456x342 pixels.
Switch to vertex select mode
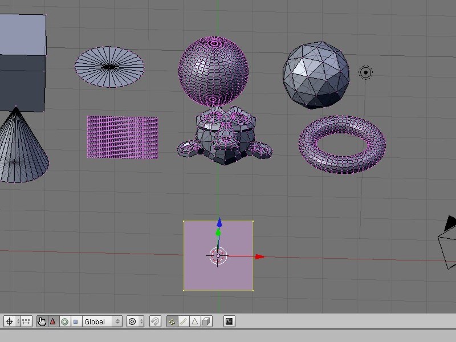[172, 321]
